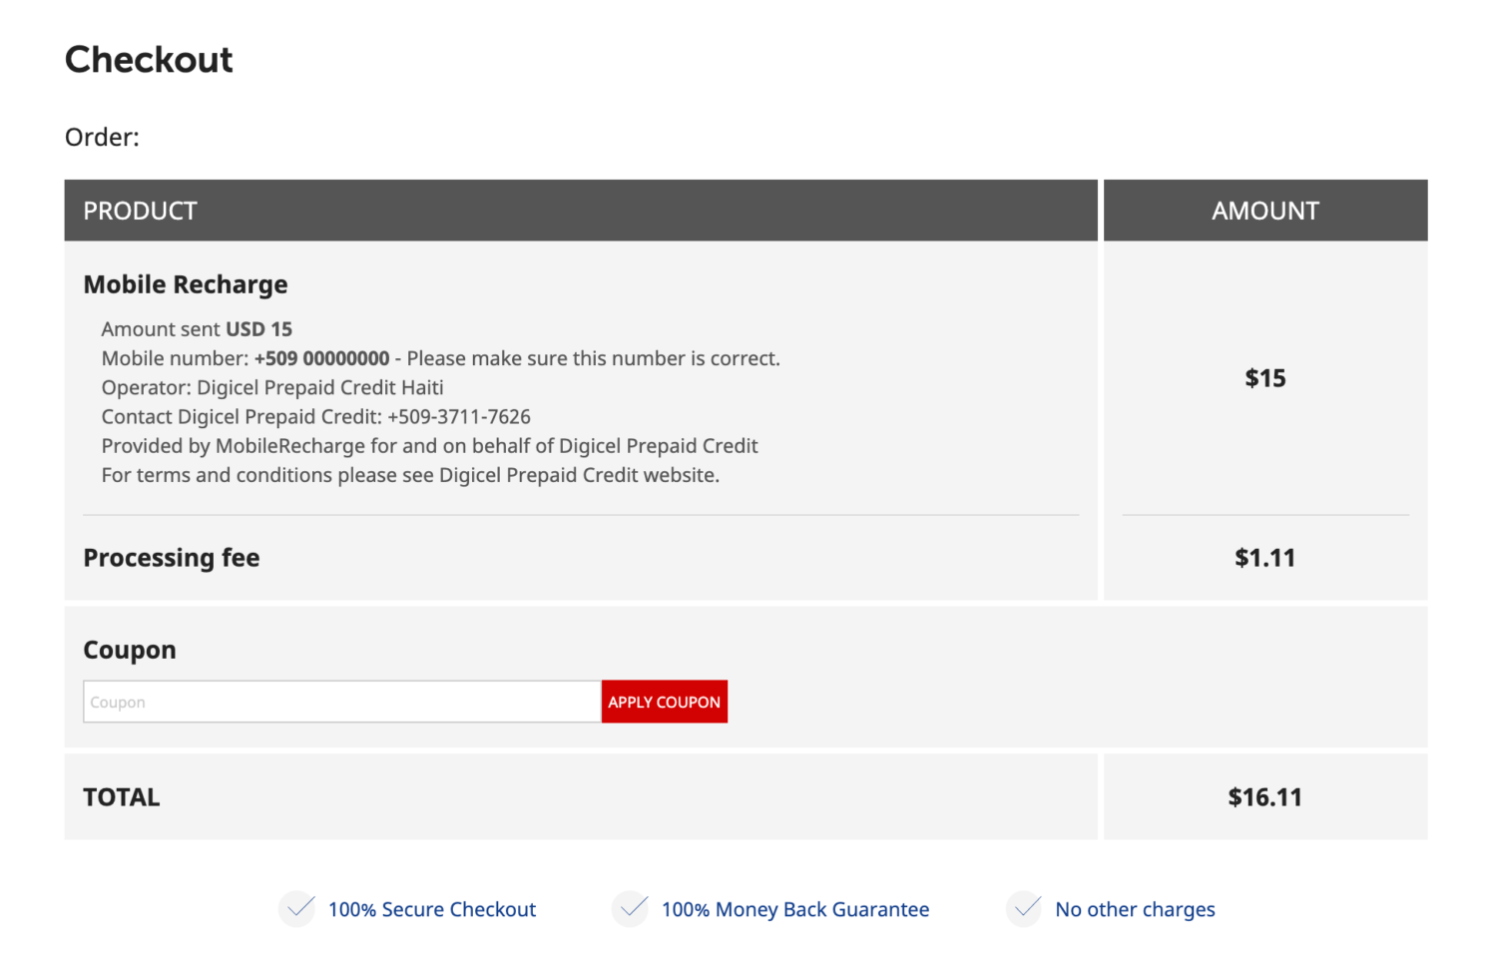Screen dimensions: 1497x964
Task: Click the TOTAL row label
Action: (121, 796)
